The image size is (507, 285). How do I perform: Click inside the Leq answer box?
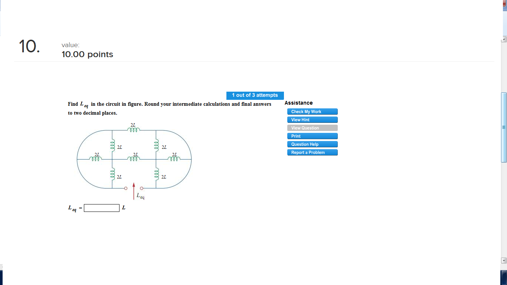click(x=101, y=208)
